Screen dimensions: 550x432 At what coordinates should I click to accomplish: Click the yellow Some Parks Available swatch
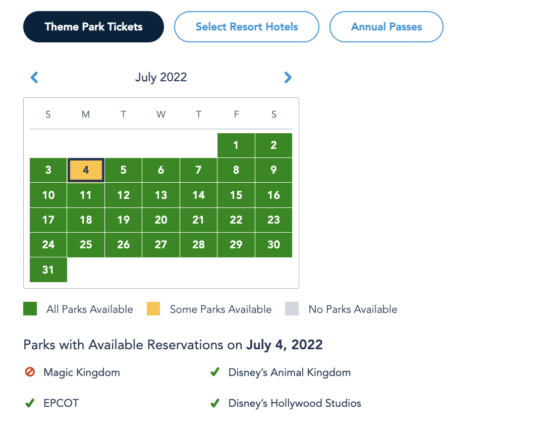(153, 309)
